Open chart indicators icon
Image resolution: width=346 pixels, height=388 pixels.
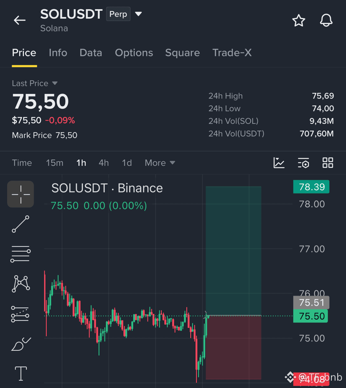click(x=279, y=163)
